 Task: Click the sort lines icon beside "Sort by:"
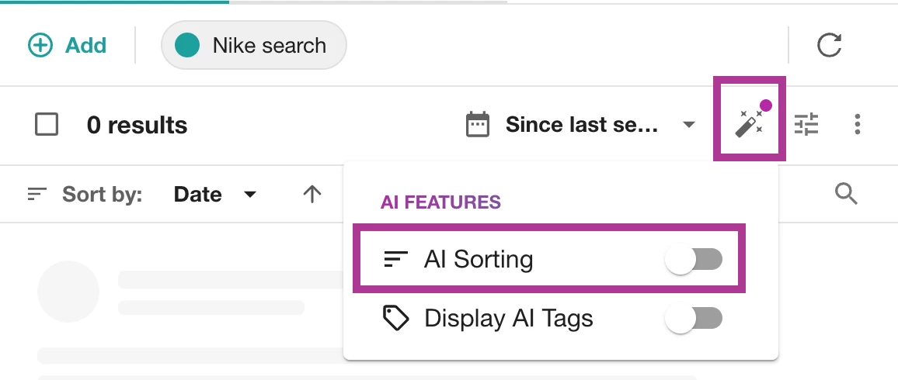coord(37,195)
